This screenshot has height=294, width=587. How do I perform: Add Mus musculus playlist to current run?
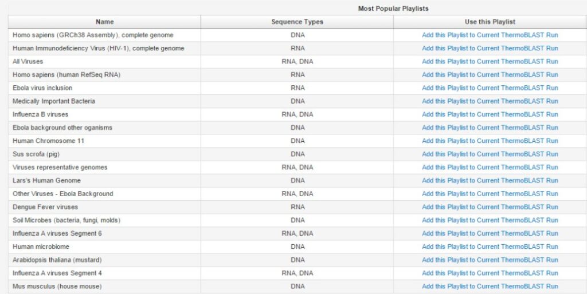(x=490, y=287)
